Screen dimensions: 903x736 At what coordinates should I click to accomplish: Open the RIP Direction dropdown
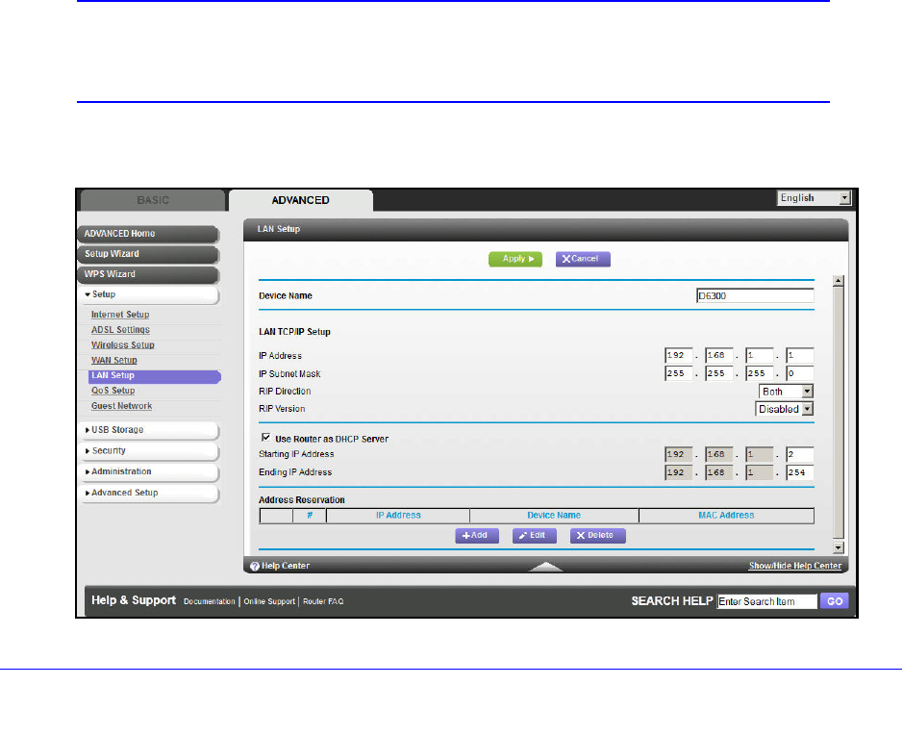786,392
